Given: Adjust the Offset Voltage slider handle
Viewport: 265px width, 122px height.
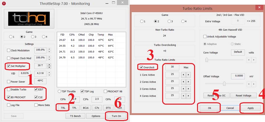Looking at the screenshot, I should tap(224, 83).
